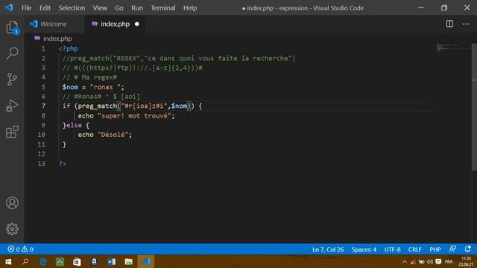Image resolution: width=477 pixels, height=268 pixels.
Task: Open volume control in system tray
Action: 429,261
